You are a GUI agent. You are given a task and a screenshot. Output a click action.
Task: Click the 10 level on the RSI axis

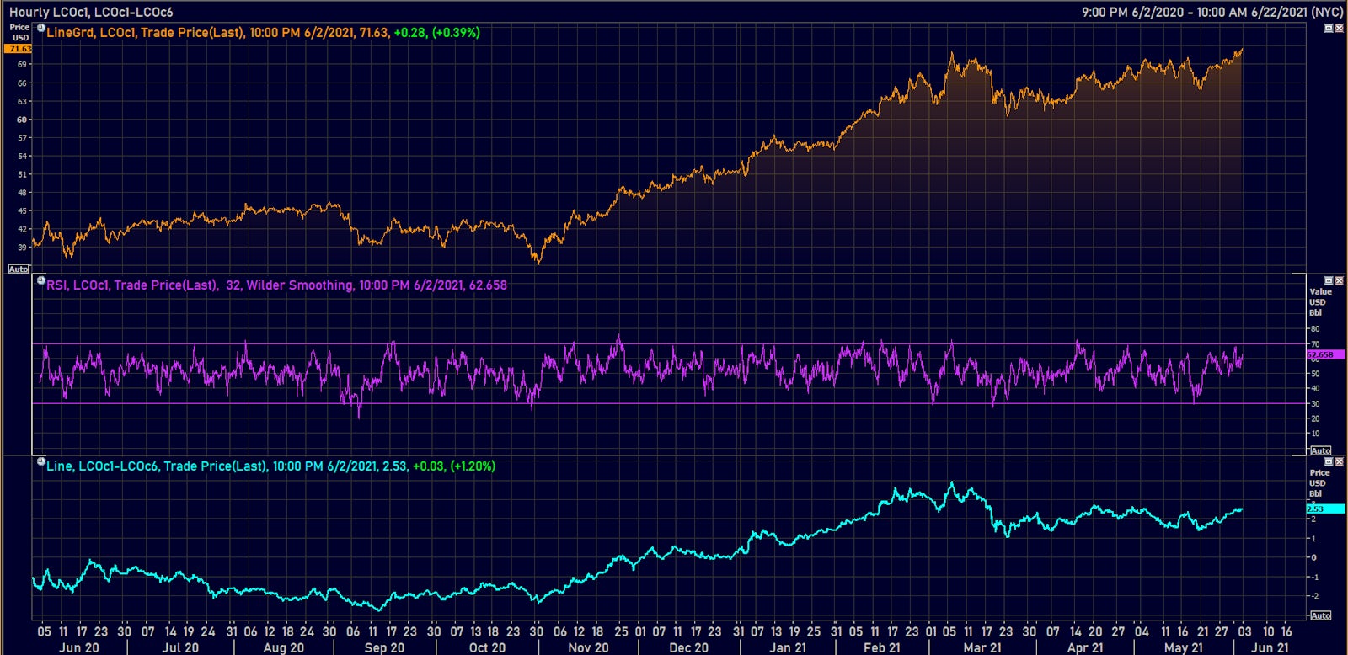(x=1315, y=434)
